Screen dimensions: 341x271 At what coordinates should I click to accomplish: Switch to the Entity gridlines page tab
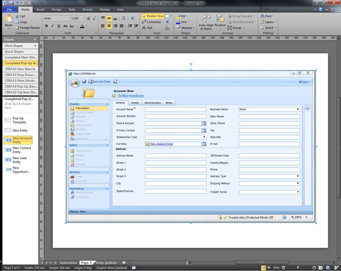(x=106, y=263)
